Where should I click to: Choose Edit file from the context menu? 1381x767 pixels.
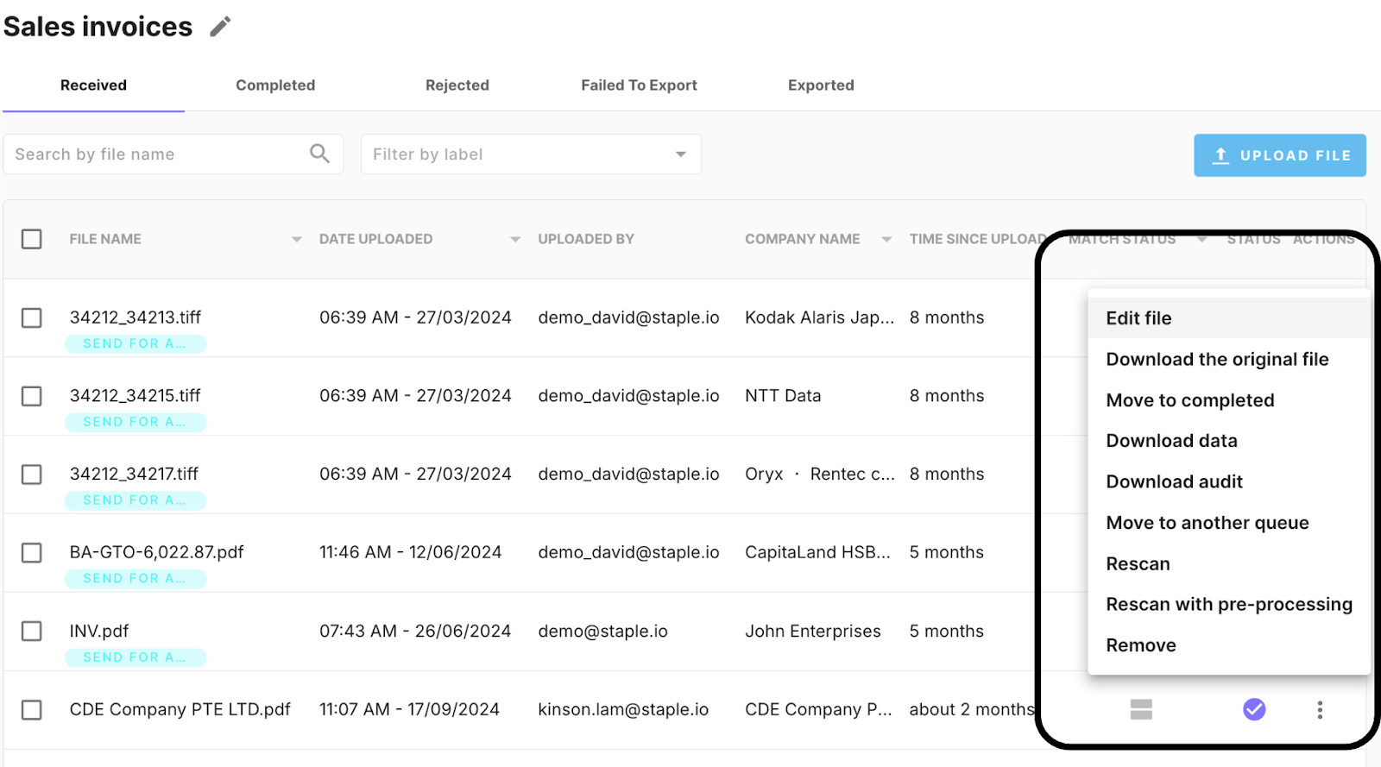coord(1229,318)
